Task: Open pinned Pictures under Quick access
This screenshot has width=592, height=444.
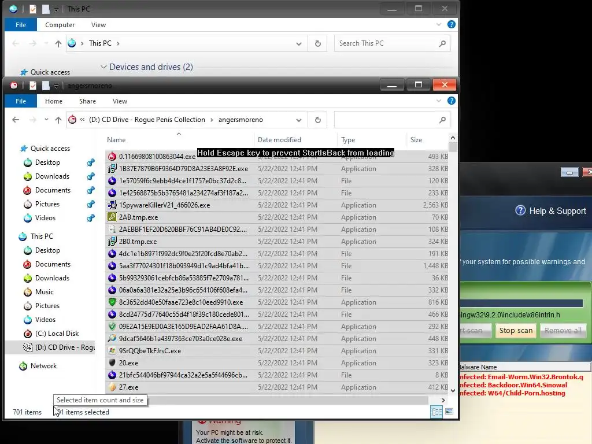Action: pos(47,204)
